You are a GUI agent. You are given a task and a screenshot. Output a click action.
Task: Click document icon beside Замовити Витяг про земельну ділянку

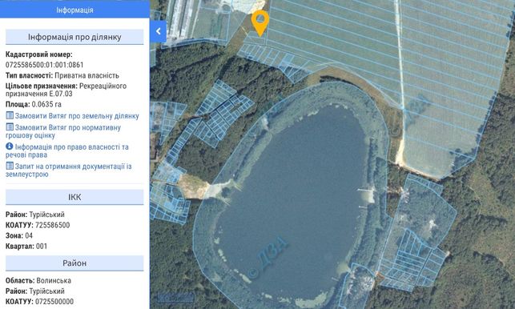pyautogui.click(x=10, y=115)
